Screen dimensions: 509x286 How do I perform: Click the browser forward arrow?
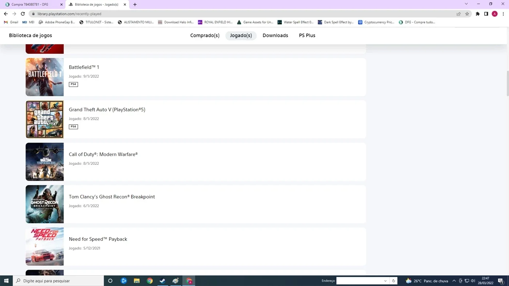click(x=14, y=14)
